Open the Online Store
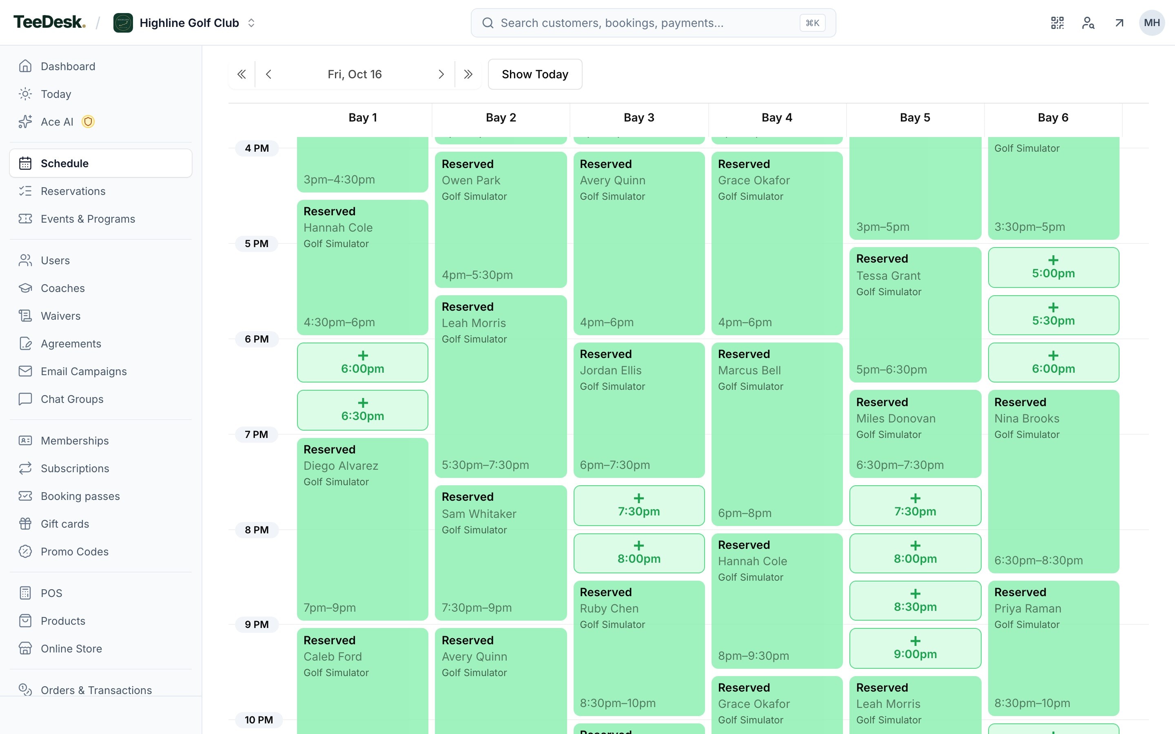The image size is (1175, 734). click(x=100, y=648)
